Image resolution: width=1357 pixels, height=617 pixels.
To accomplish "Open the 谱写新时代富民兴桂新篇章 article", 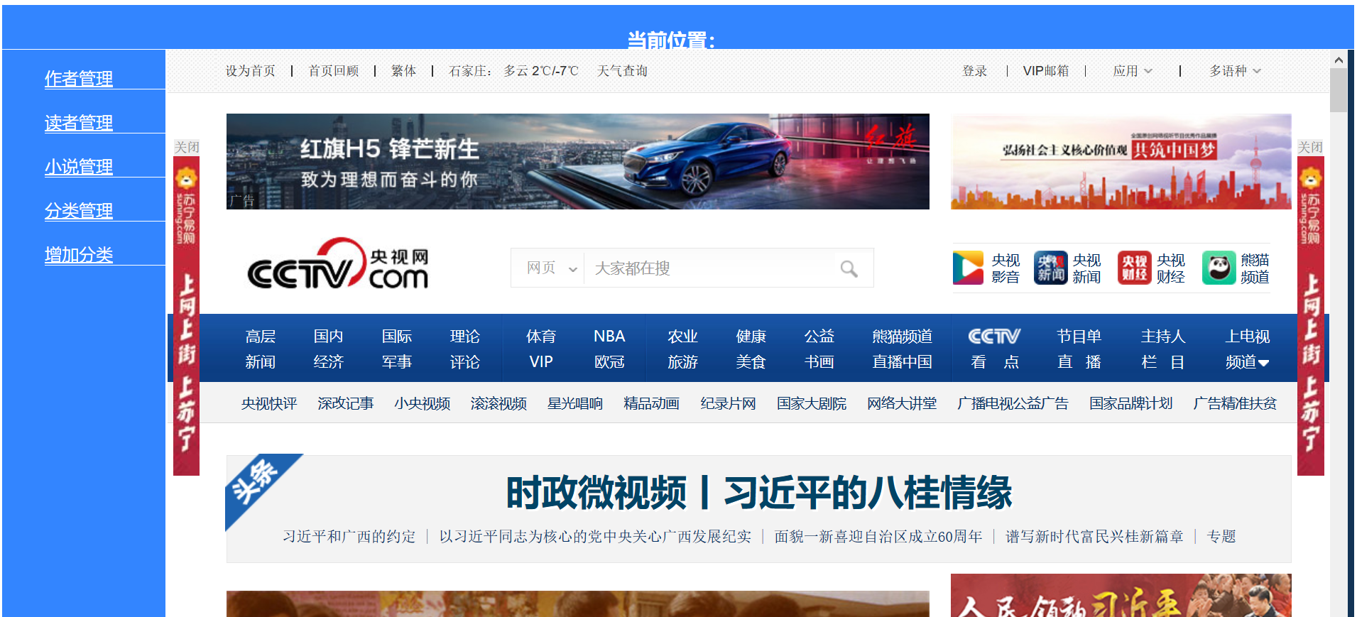I will 1094,537.
